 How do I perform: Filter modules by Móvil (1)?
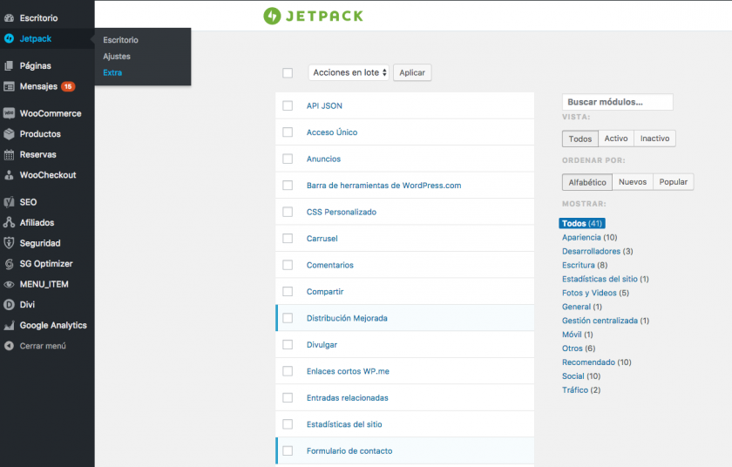(577, 335)
